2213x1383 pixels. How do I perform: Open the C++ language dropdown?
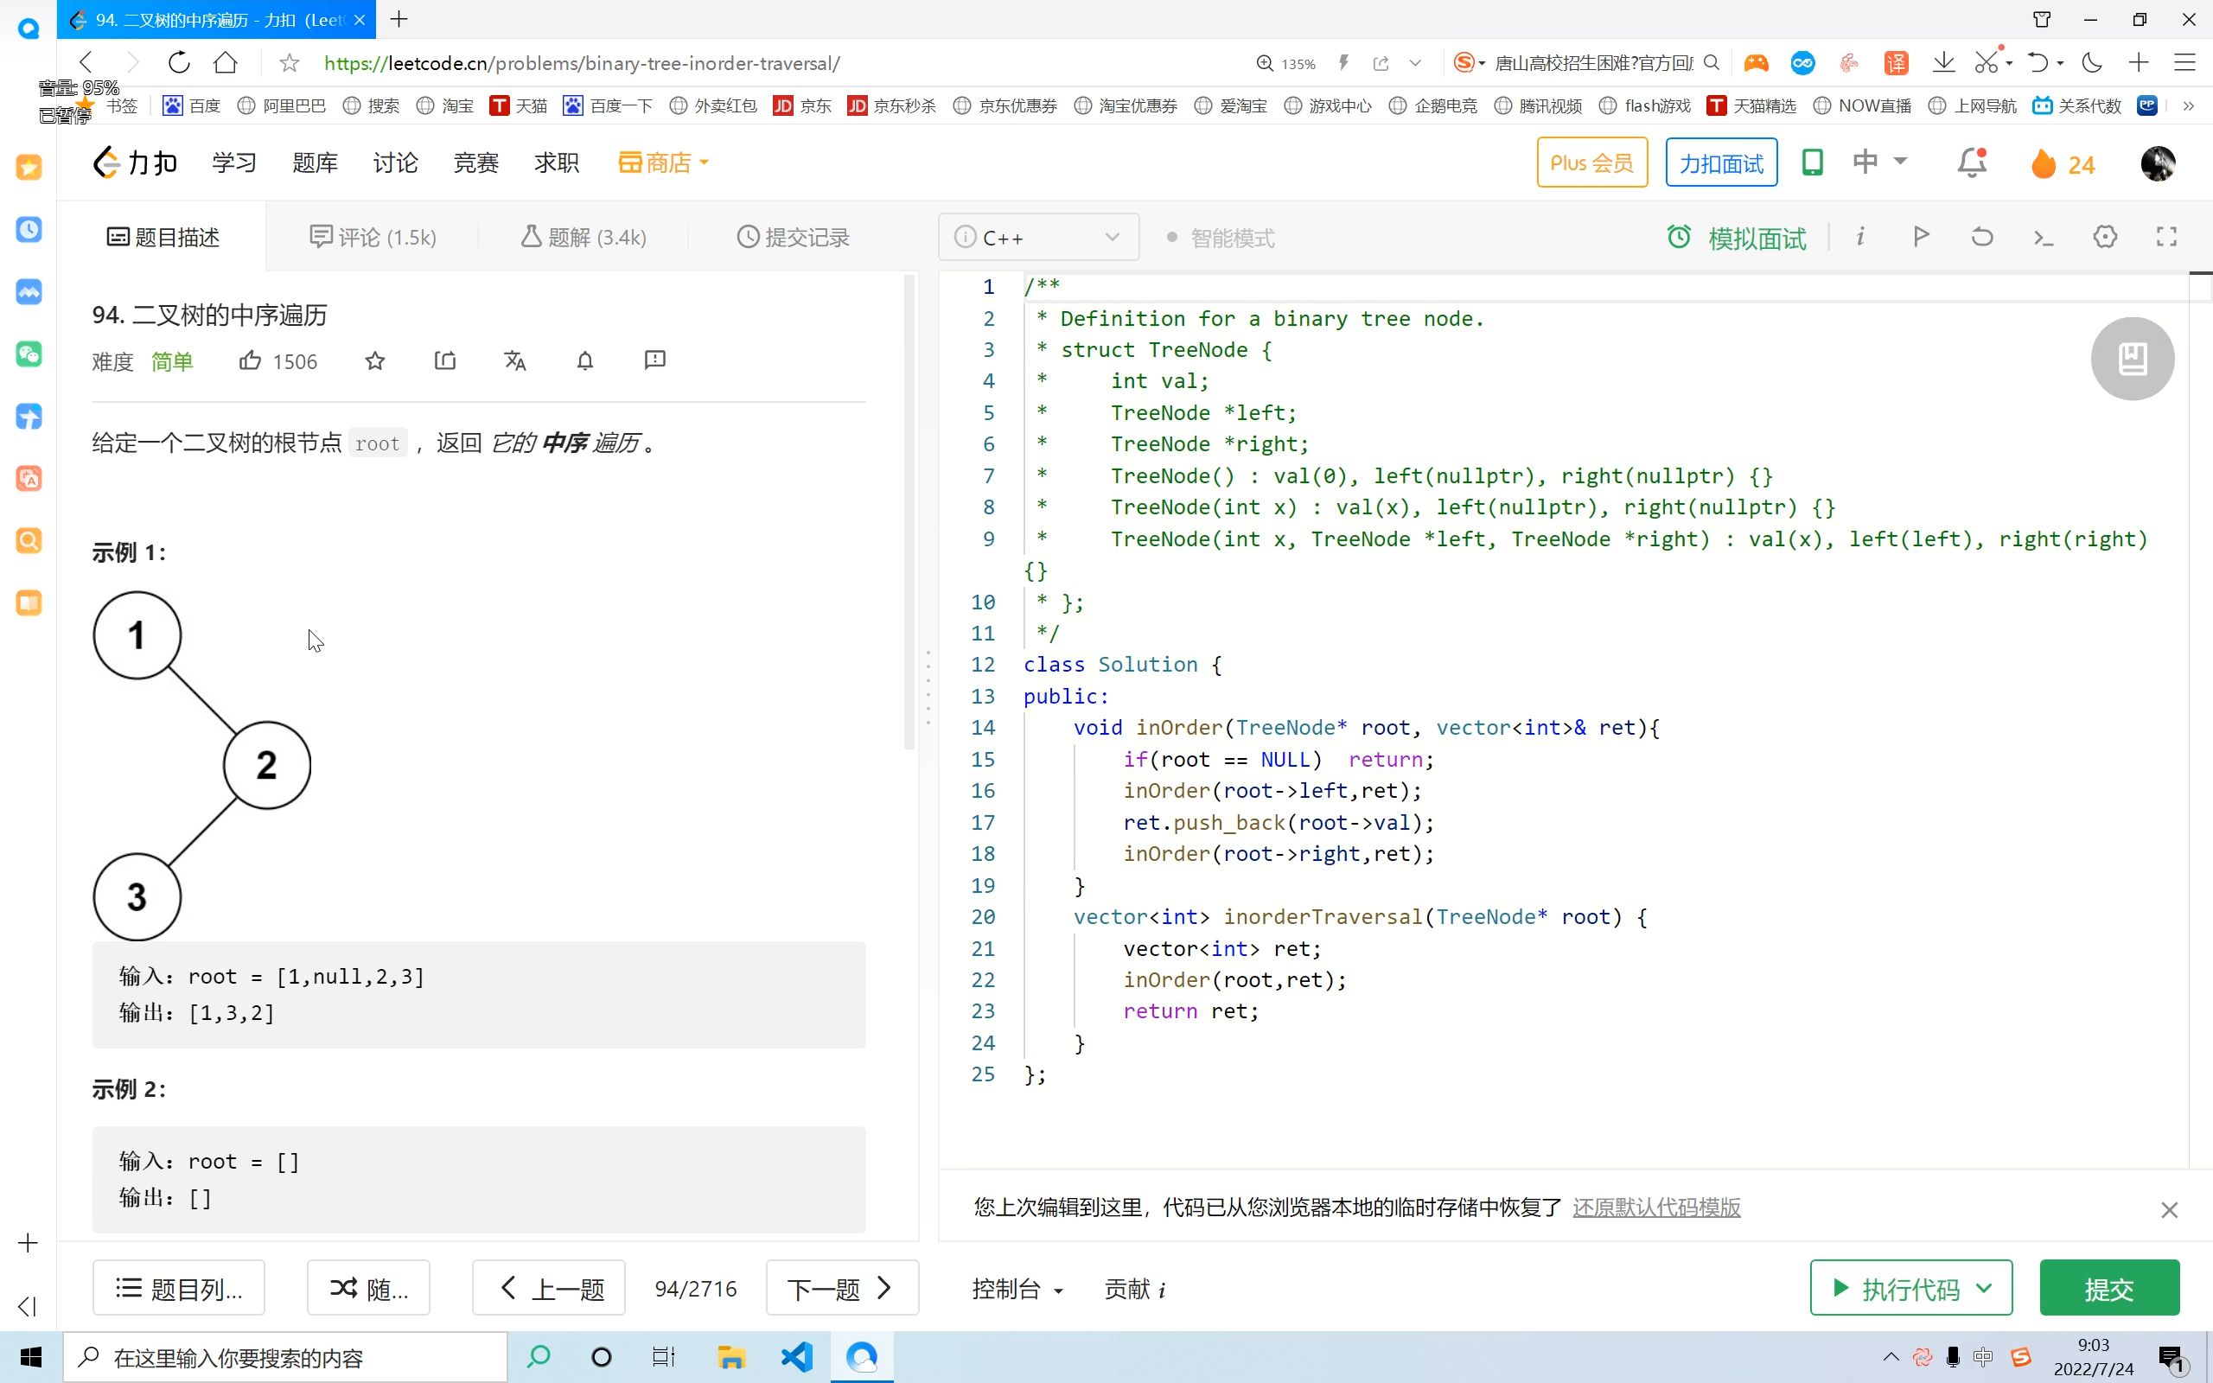coord(1039,238)
